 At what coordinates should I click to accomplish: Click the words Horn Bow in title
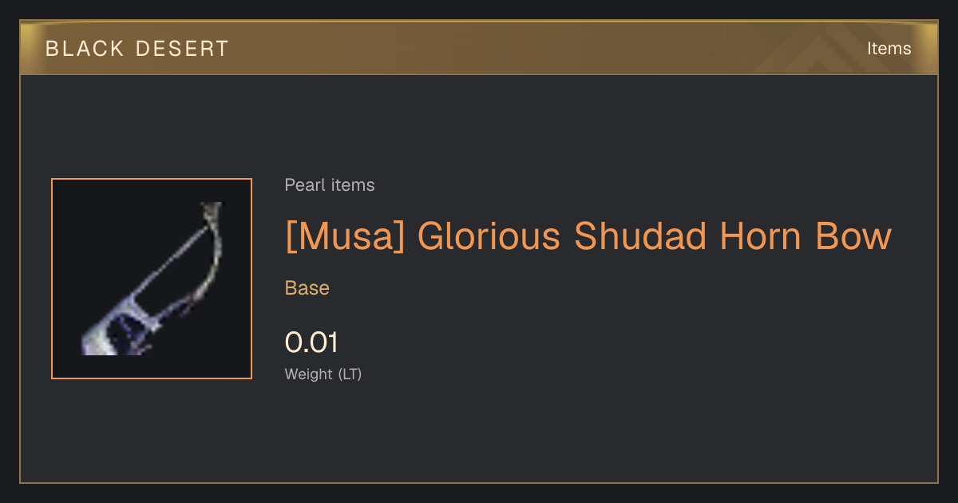point(805,236)
